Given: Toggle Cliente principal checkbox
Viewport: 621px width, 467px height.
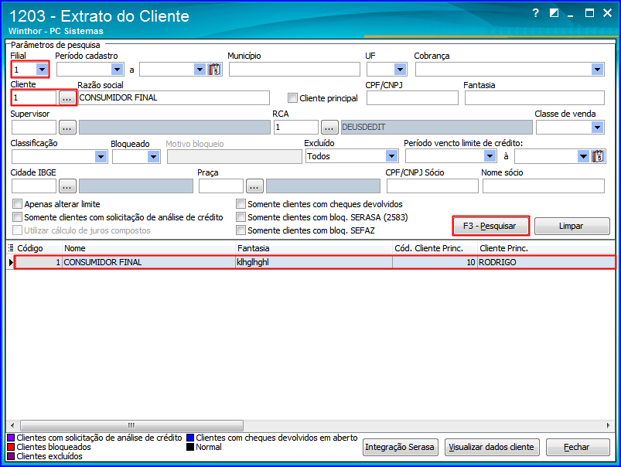Looking at the screenshot, I should [x=292, y=98].
